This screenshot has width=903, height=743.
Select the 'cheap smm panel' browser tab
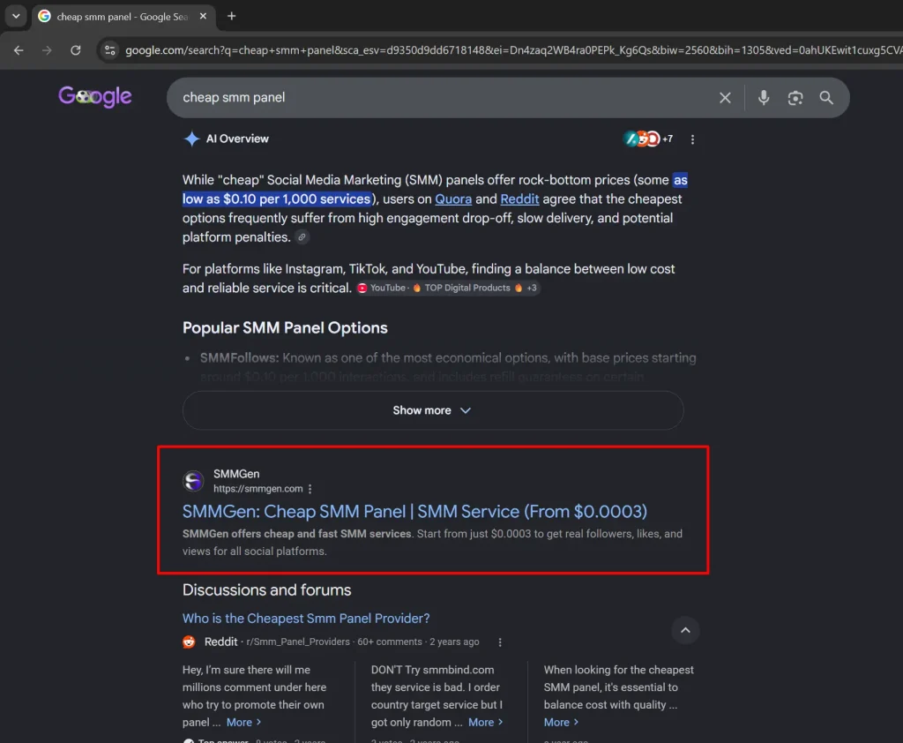point(123,17)
